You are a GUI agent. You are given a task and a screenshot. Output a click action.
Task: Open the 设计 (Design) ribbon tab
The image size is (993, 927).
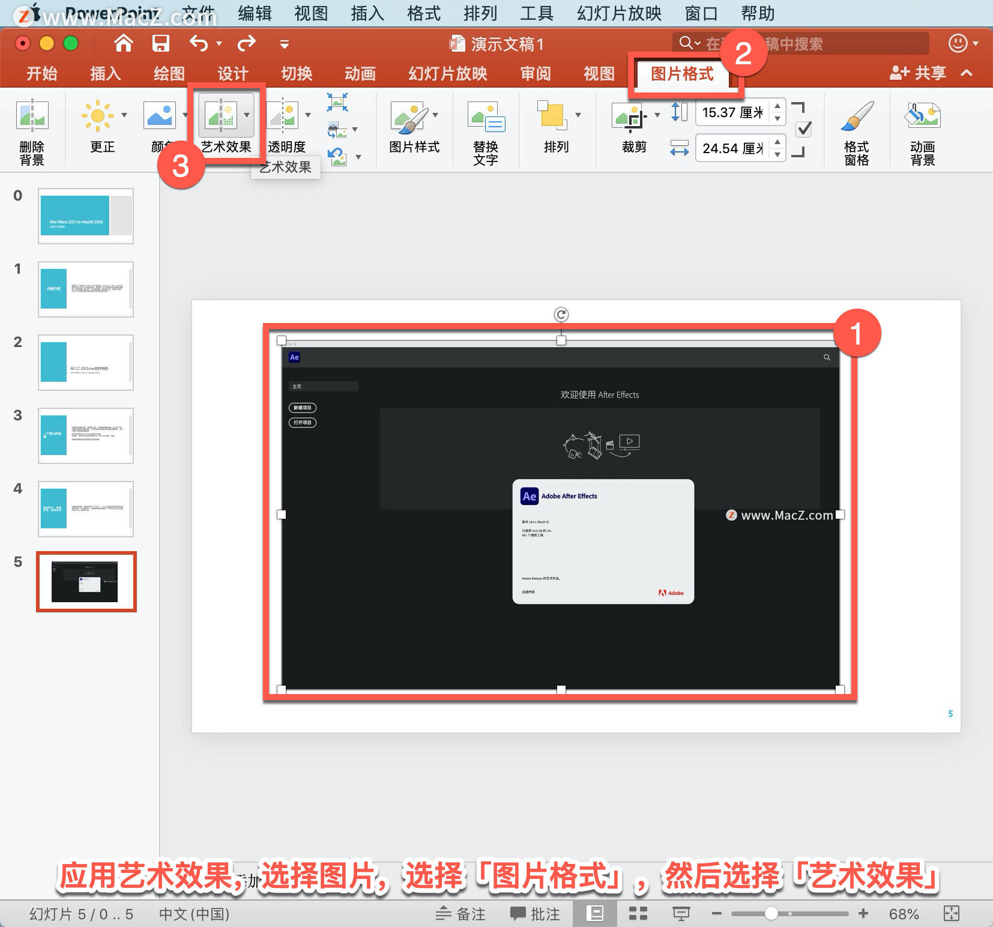(233, 73)
